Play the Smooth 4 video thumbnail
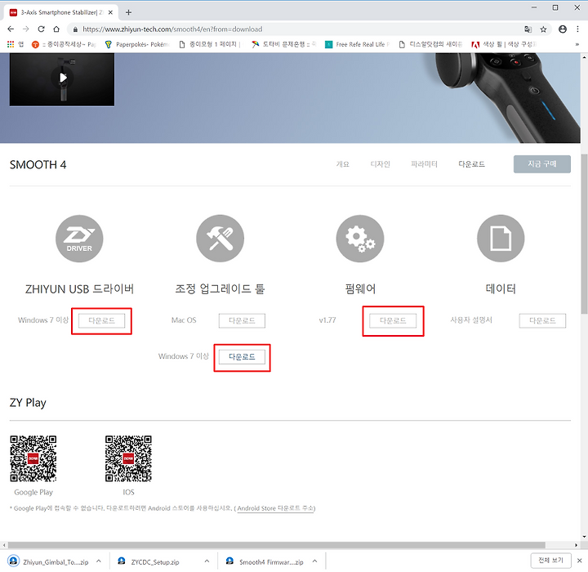The height and width of the screenshot is (572, 588). [x=62, y=78]
